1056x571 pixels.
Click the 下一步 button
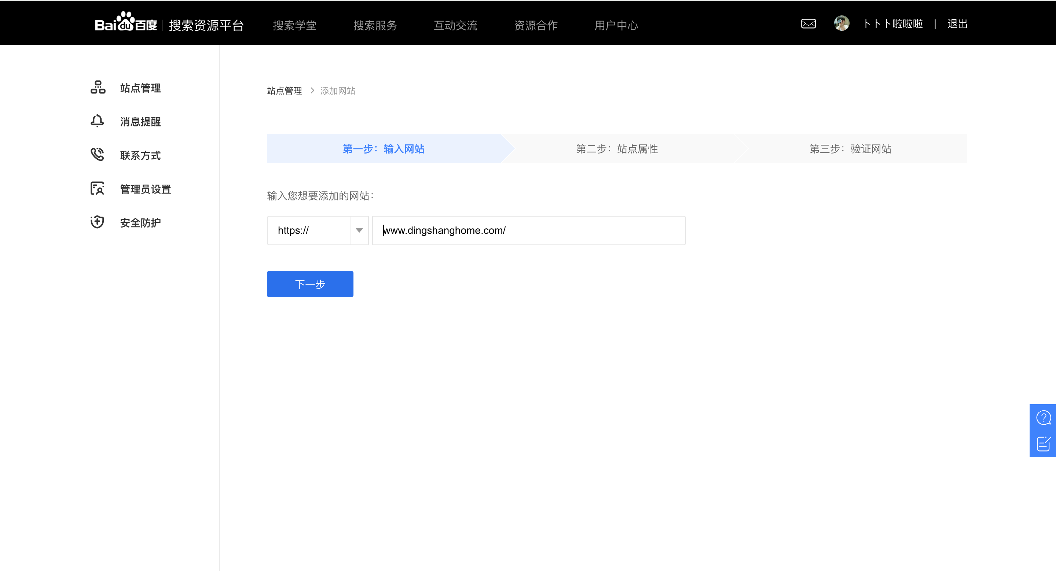(310, 284)
